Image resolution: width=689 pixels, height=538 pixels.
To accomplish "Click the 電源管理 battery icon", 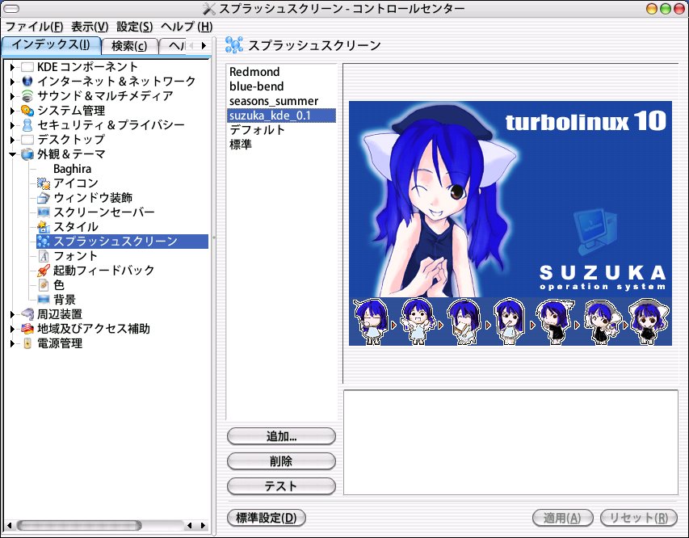I will click(27, 343).
